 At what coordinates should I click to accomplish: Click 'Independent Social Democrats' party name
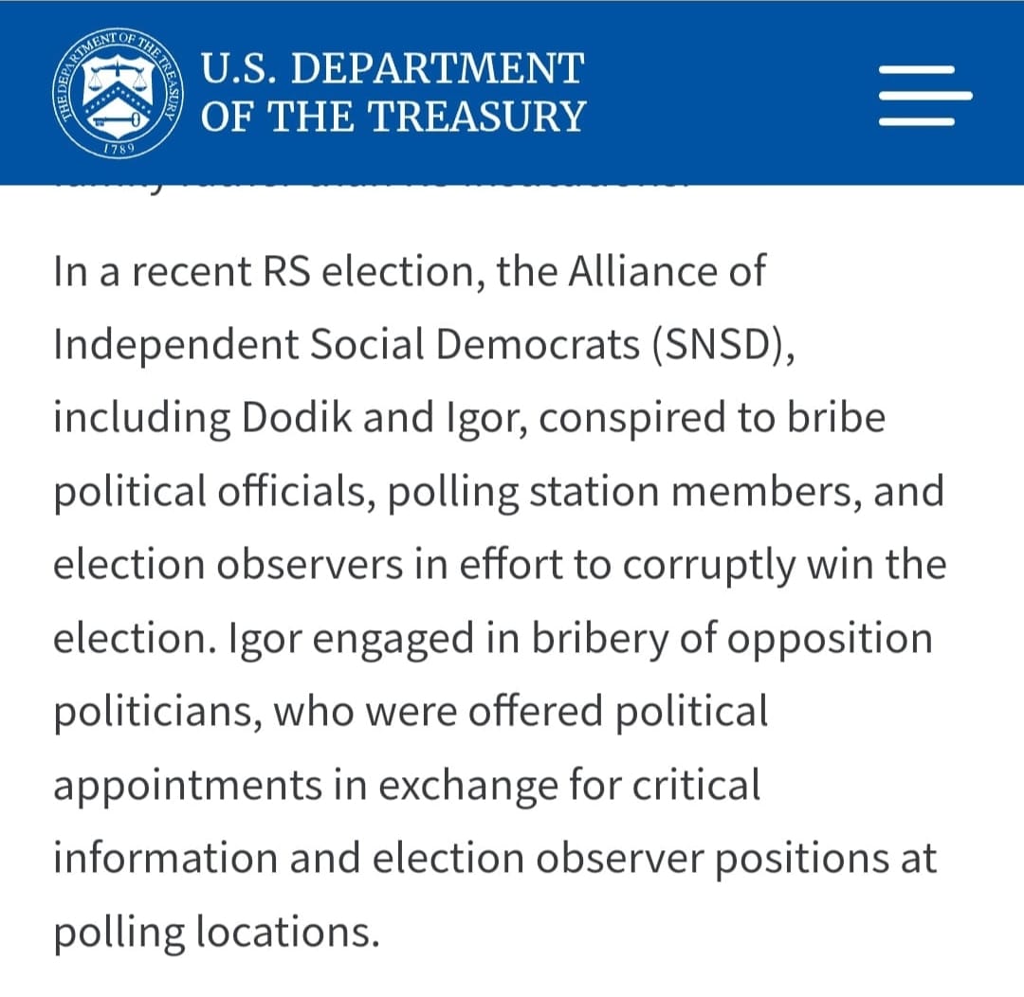(x=346, y=345)
